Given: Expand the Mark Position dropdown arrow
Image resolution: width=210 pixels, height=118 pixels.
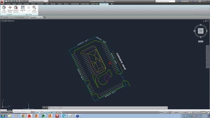Looking at the screenshot, I should (37, 11).
